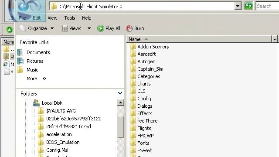The width and height of the screenshot is (279, 157).
Task: Click the Pictures icon in Favorite Links
Action: click(20, 61)
